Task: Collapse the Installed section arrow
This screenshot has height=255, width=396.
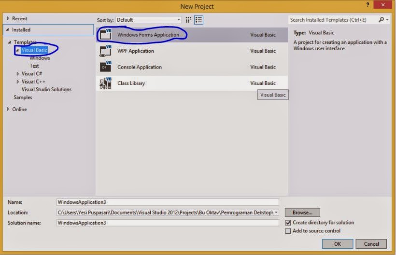Action: point(8,30)
